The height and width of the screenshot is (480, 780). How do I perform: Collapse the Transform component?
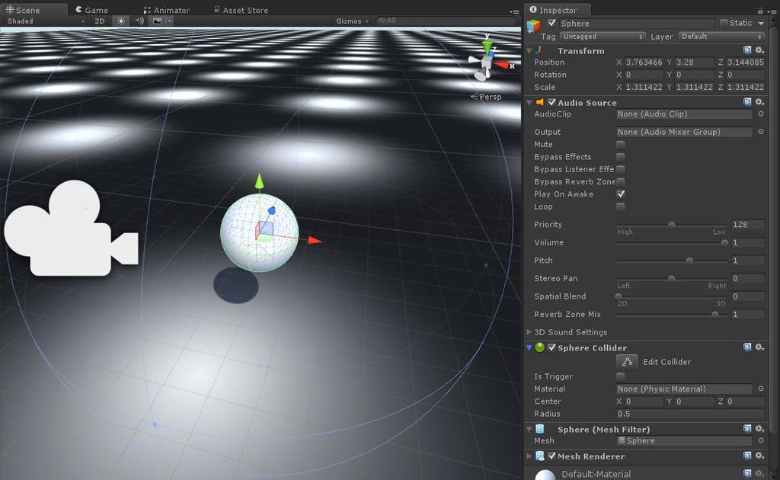529,51
